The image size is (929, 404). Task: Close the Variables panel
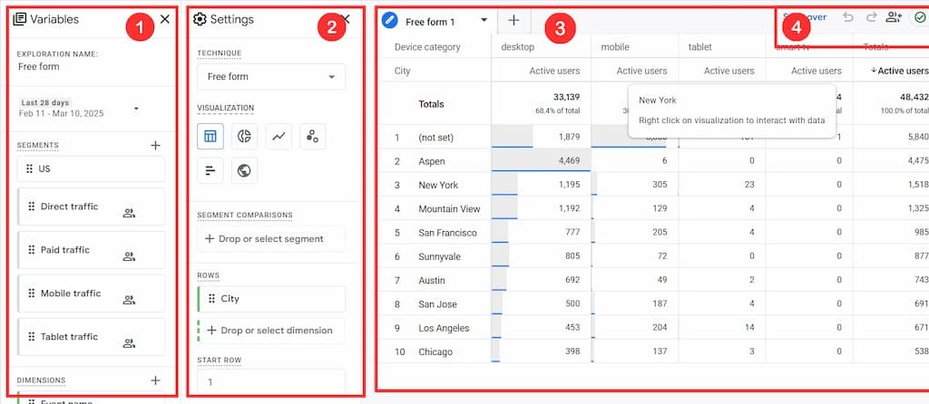point(164,19)
